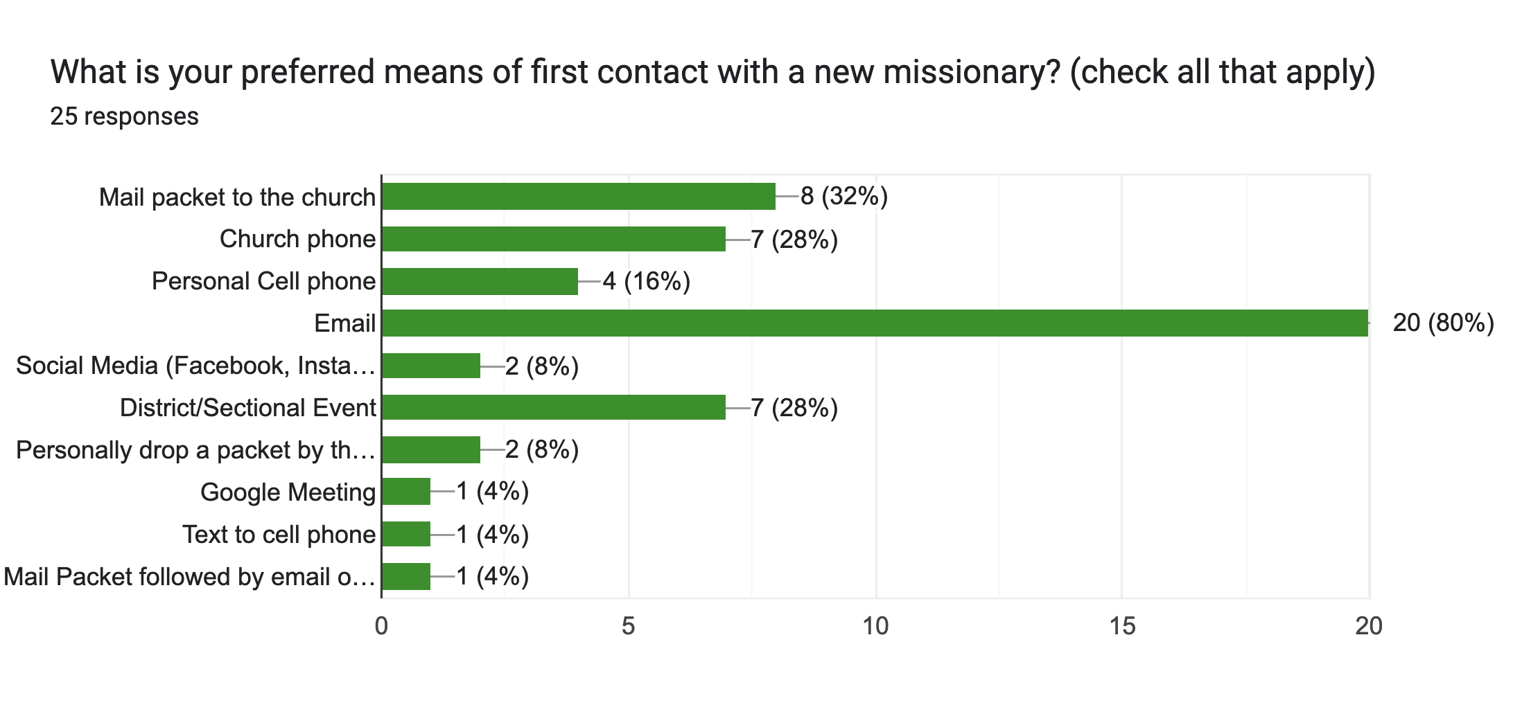Select the Church phone green bar
Screen dimensions: 1522x723
[554, 239]
